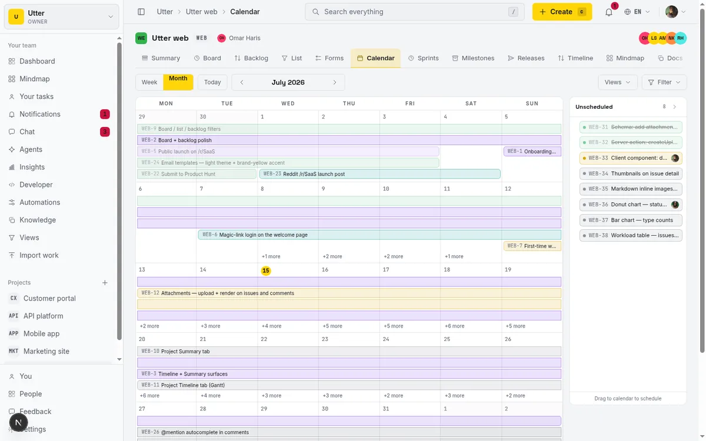Viewport: 706px width, 441px height.
Task: Open the Mindmap tab
Action: [x=625, y=58]
